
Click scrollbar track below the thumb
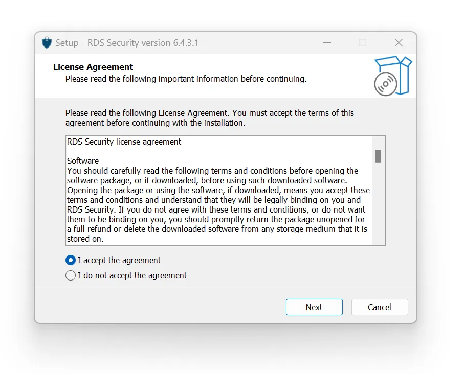point(378,204)
